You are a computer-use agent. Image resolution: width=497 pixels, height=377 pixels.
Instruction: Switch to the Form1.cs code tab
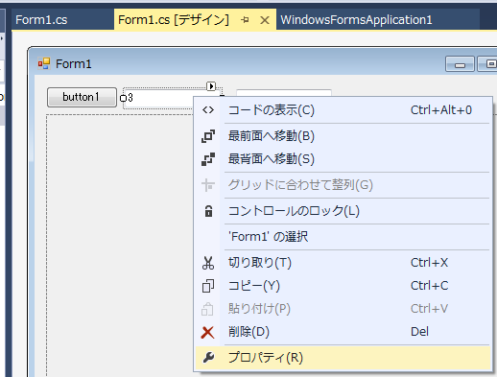(41, 20)
